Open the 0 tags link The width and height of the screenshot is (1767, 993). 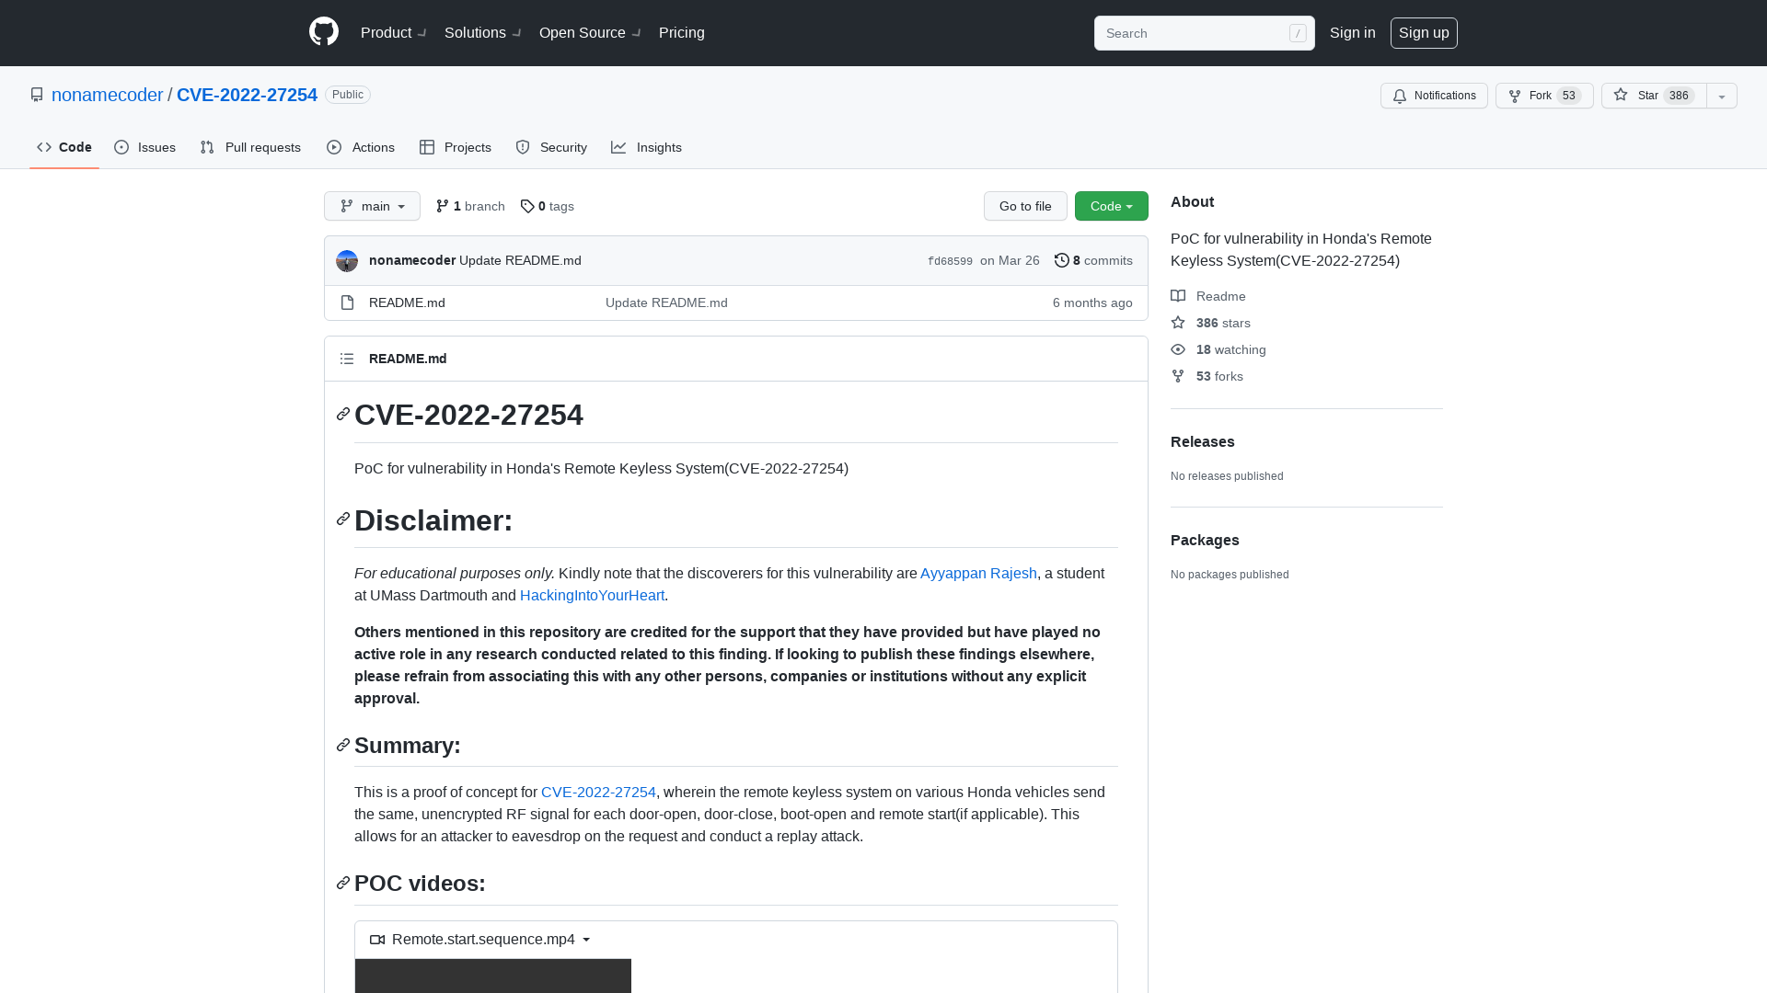548,206
